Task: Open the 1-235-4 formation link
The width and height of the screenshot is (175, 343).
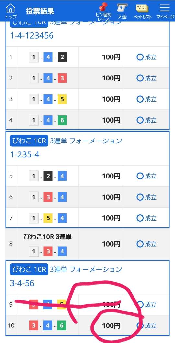Action: 25,155
